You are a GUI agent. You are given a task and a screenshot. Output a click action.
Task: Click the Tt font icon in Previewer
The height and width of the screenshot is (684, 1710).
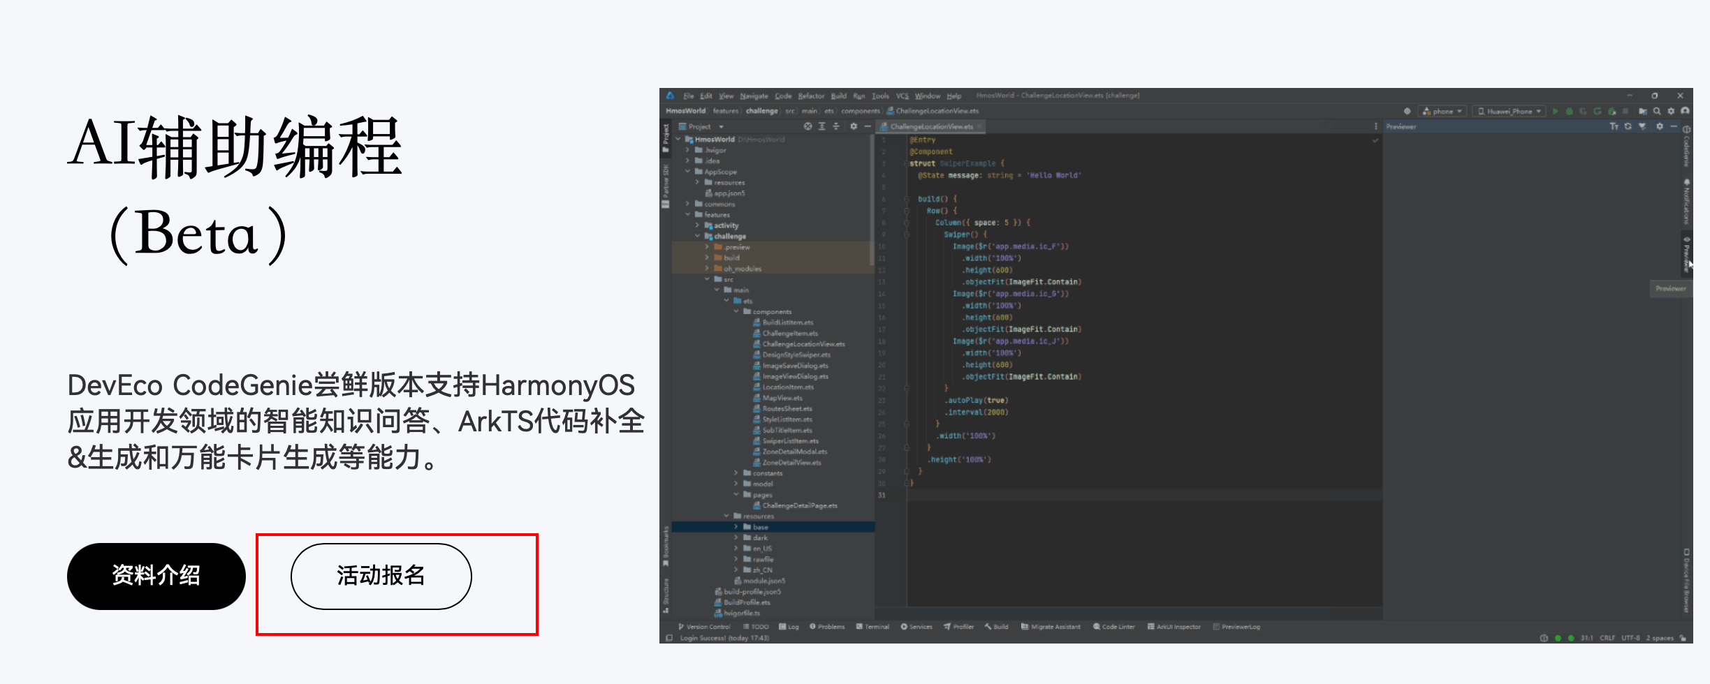(x=1614, y=126)
